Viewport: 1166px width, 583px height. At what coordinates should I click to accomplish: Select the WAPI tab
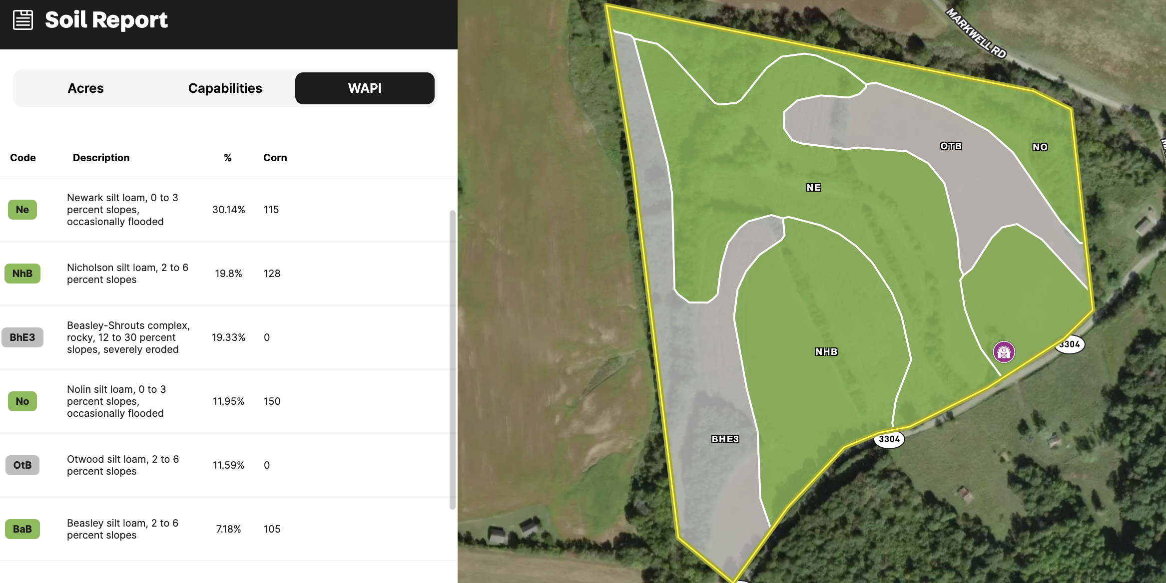(x=365, y=88)
